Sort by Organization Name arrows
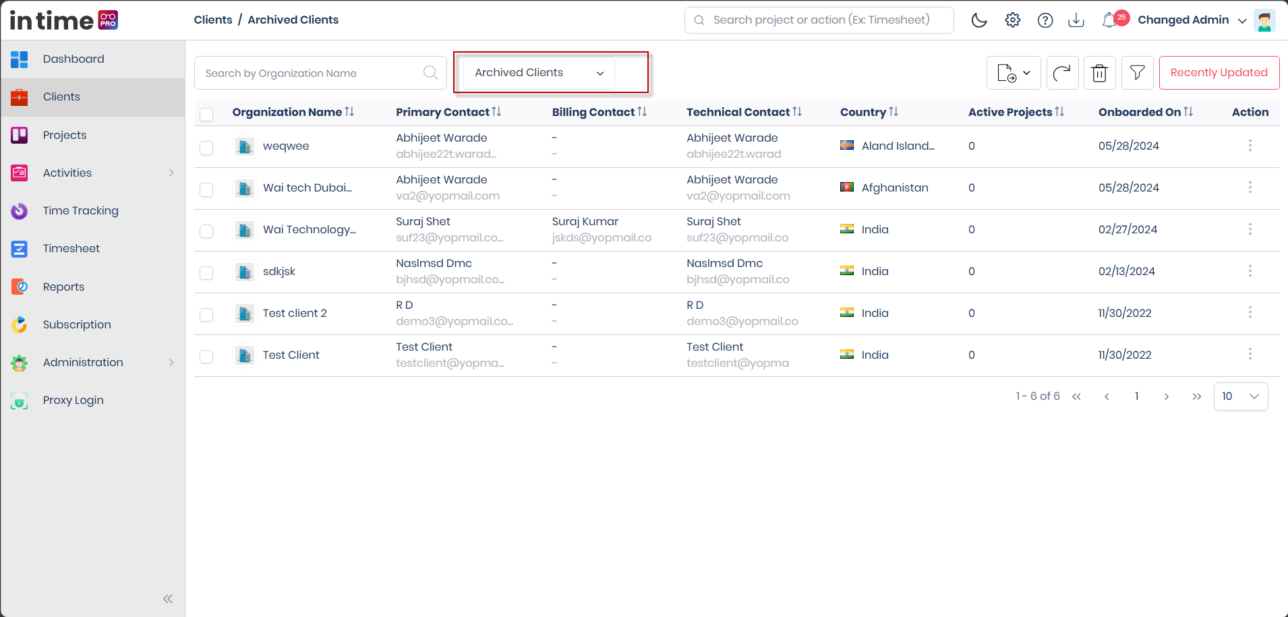Image resolution: width=1288 pixels, height=617 pixels. 349,112
